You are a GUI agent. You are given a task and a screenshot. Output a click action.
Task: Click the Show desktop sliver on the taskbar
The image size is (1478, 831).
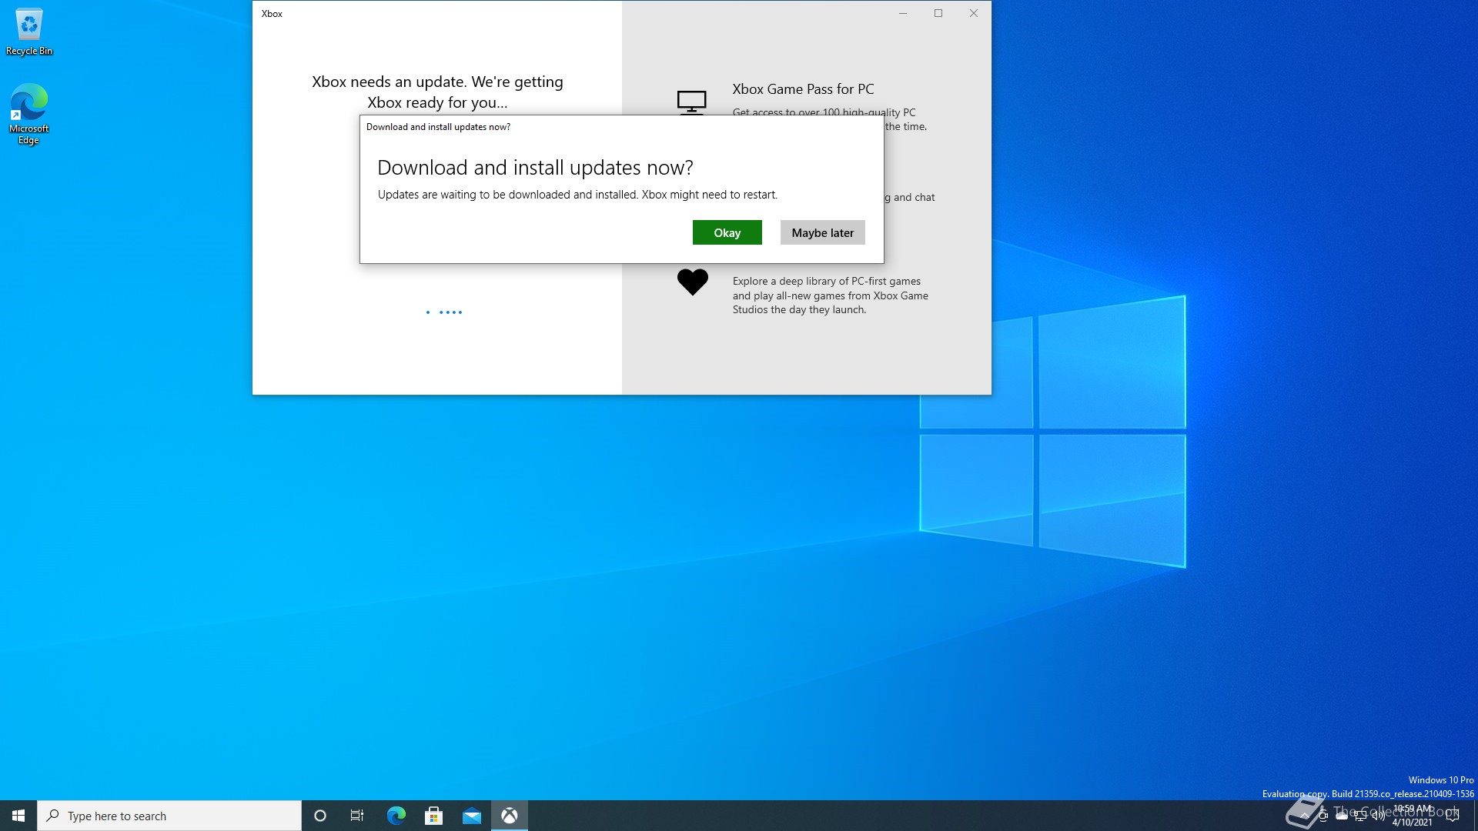(x=1475, y=816)
